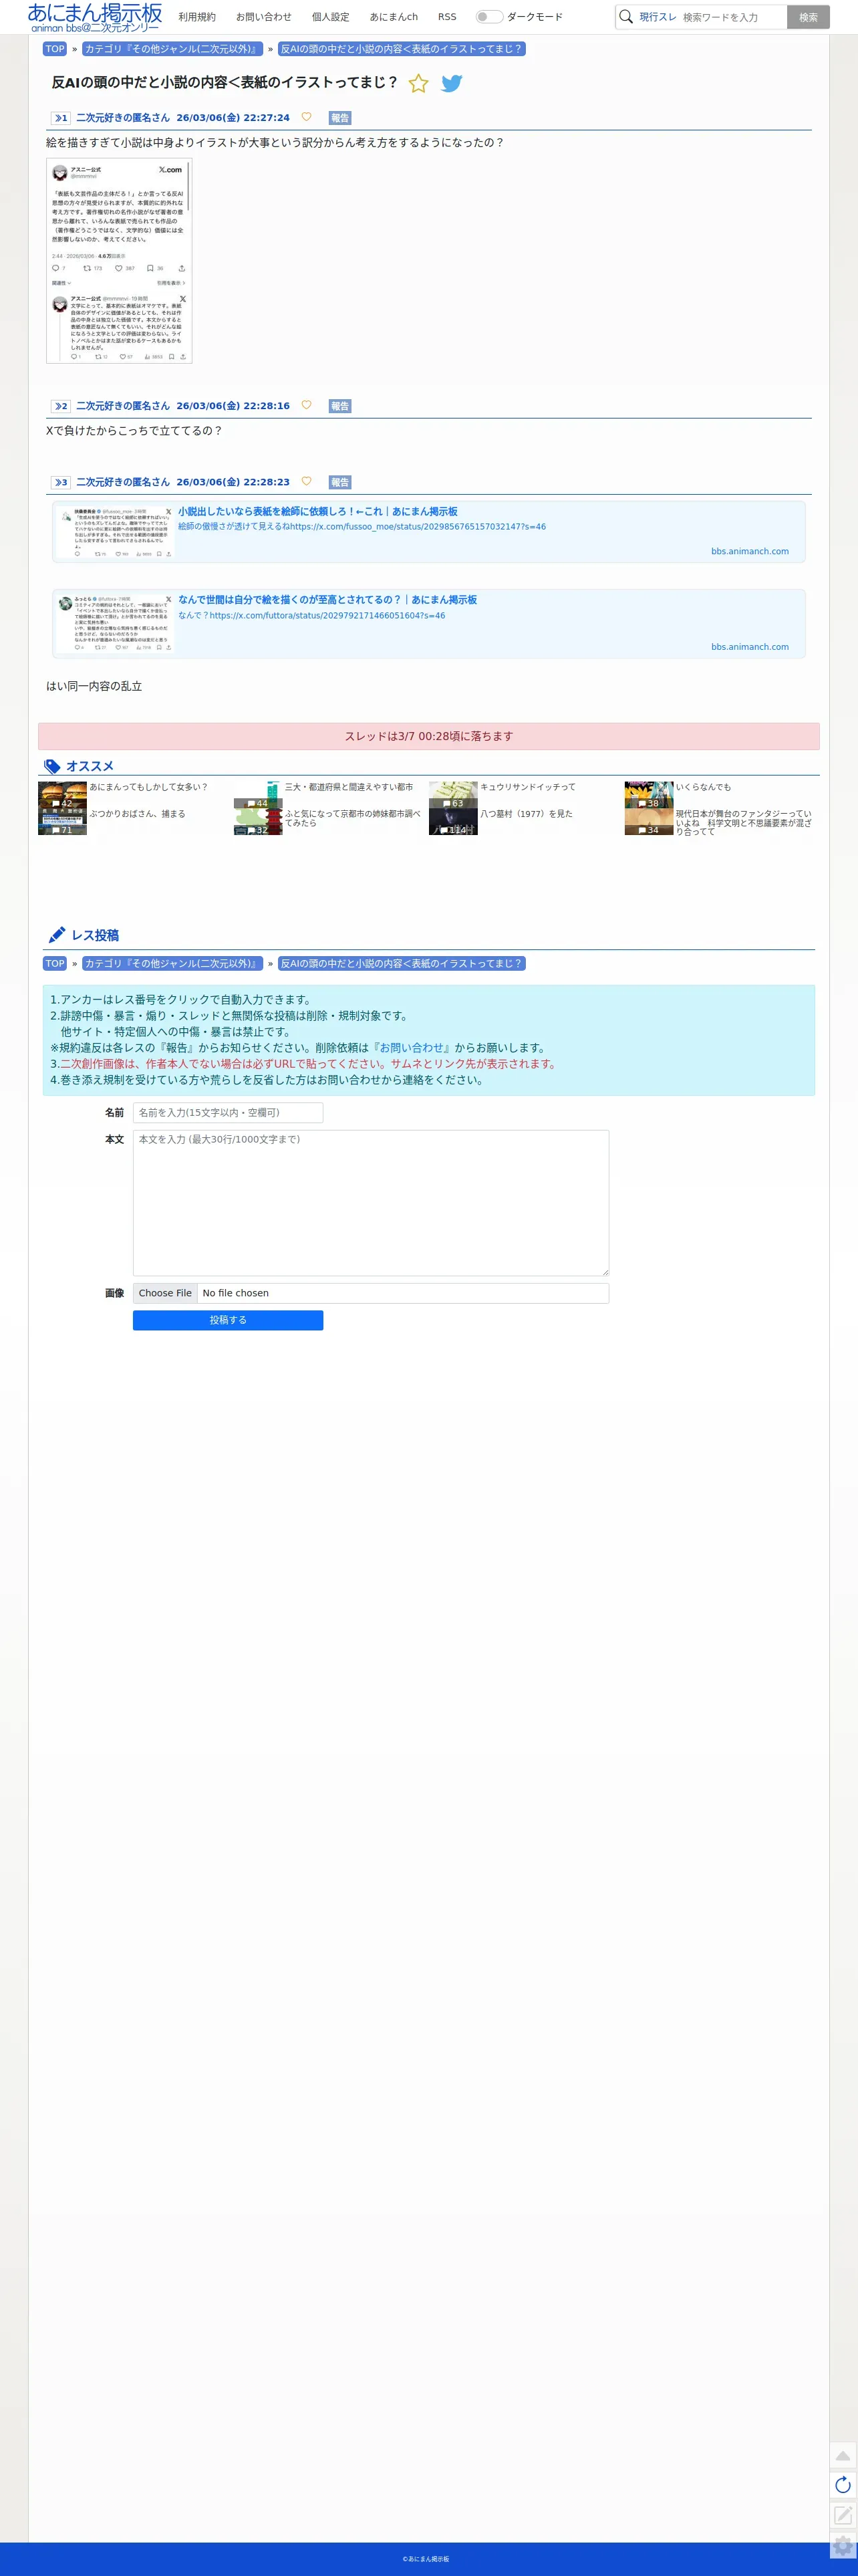Click the thread-title breadcrumb under レス投稿
858x2576 pixels.
click(401, 964)
